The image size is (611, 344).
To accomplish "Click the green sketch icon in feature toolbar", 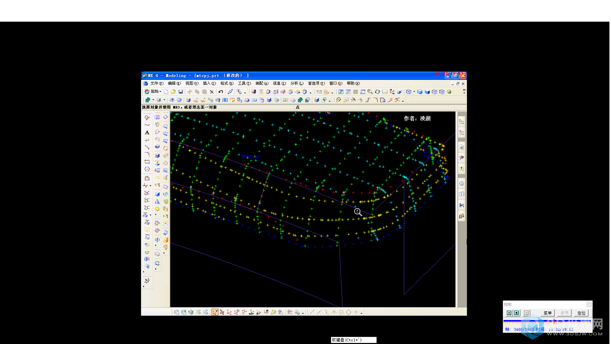I will (x=148, y=100).
